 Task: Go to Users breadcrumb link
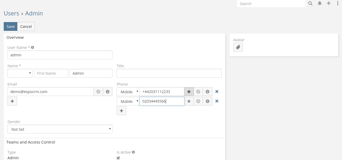[x=11, y=13]
